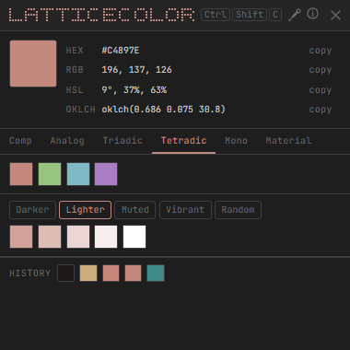Click the Ctrl shortcut key badge

216,15
